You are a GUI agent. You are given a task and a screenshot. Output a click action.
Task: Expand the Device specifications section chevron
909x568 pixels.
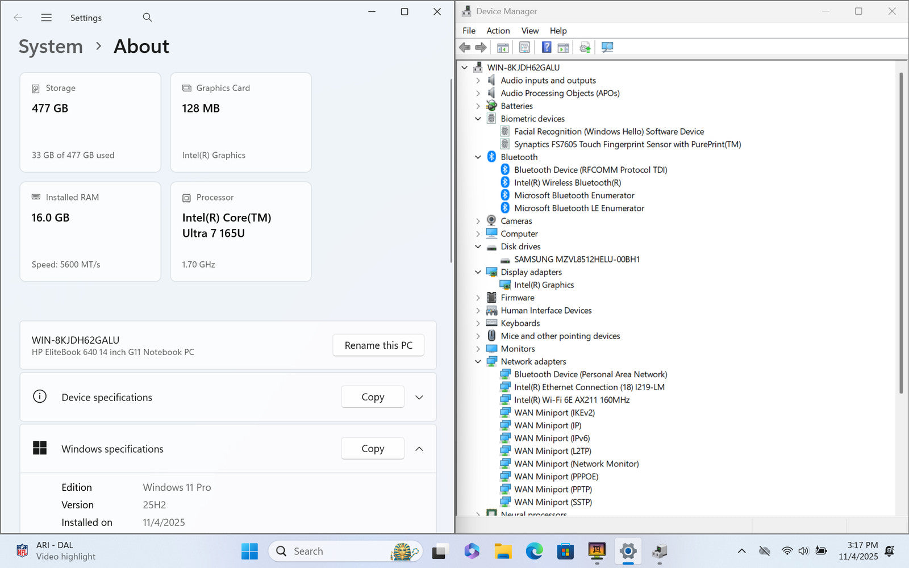pos(419,398)
